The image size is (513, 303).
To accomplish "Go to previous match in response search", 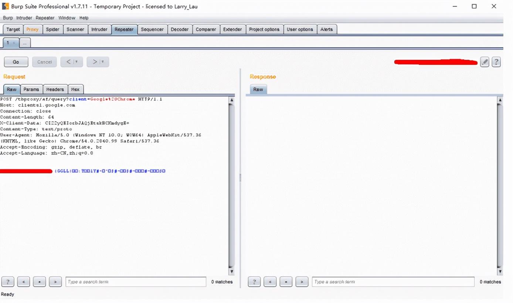I will tap(270, 282).
